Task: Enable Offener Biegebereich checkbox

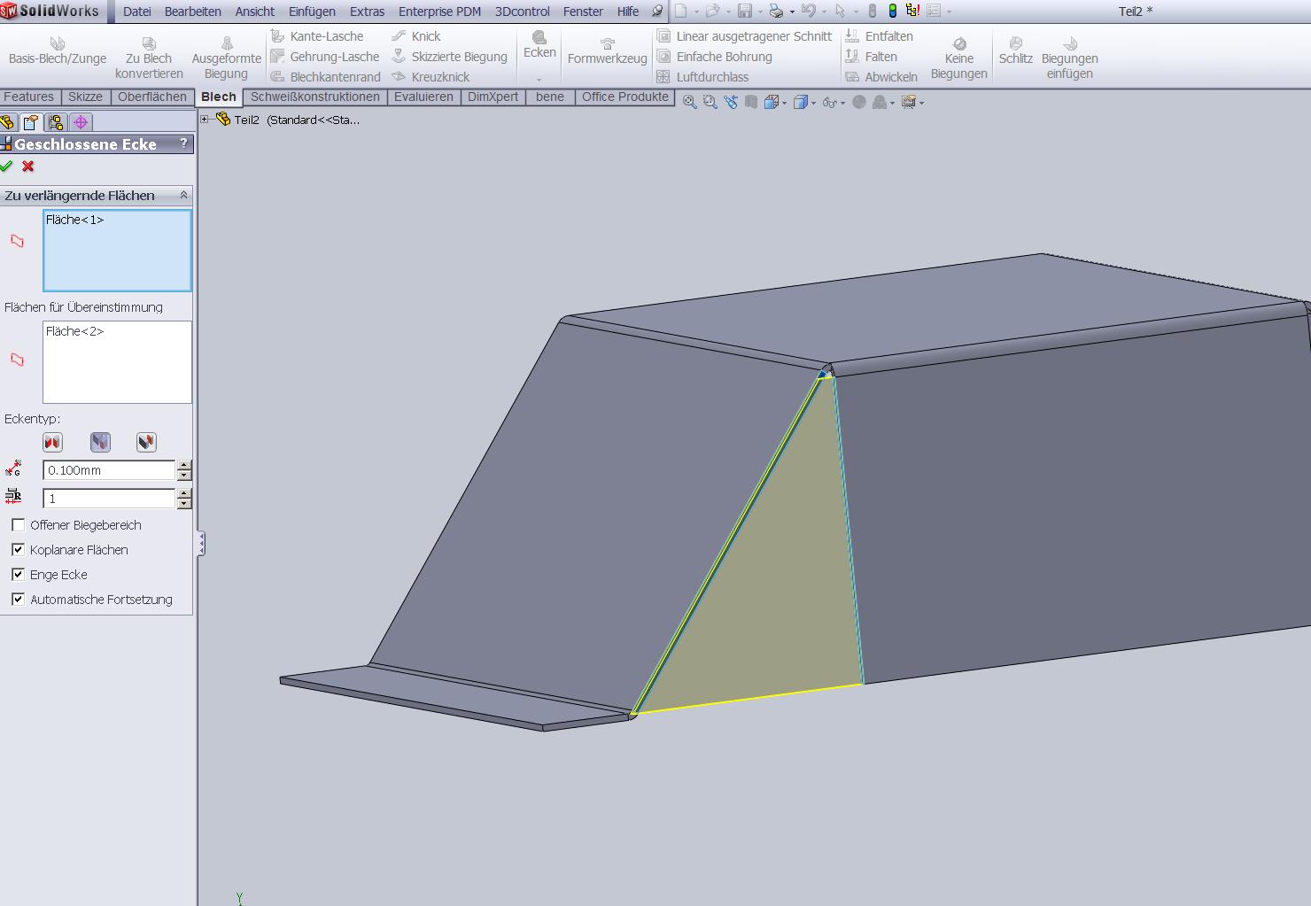Action: pos(19,525)
